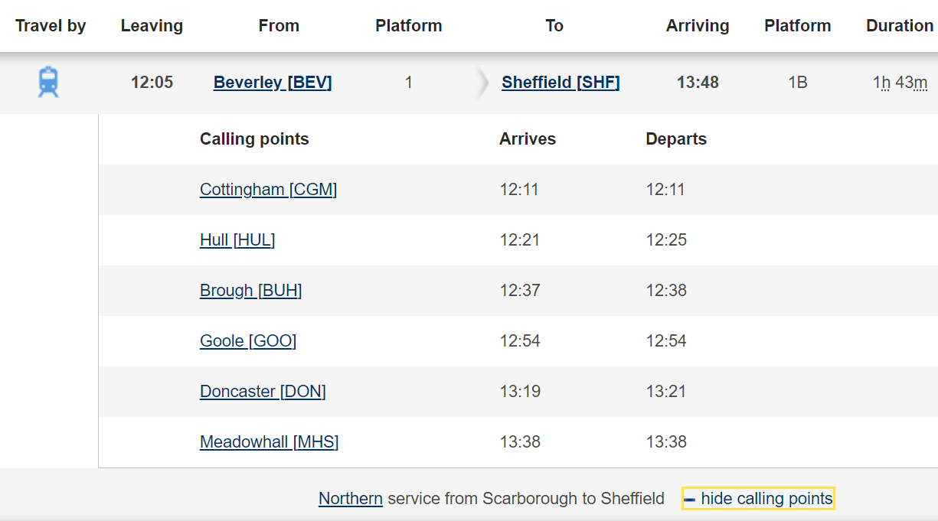Screen dimensions: 938x521
Task: Open the Northern operator link
Action: 351,499
